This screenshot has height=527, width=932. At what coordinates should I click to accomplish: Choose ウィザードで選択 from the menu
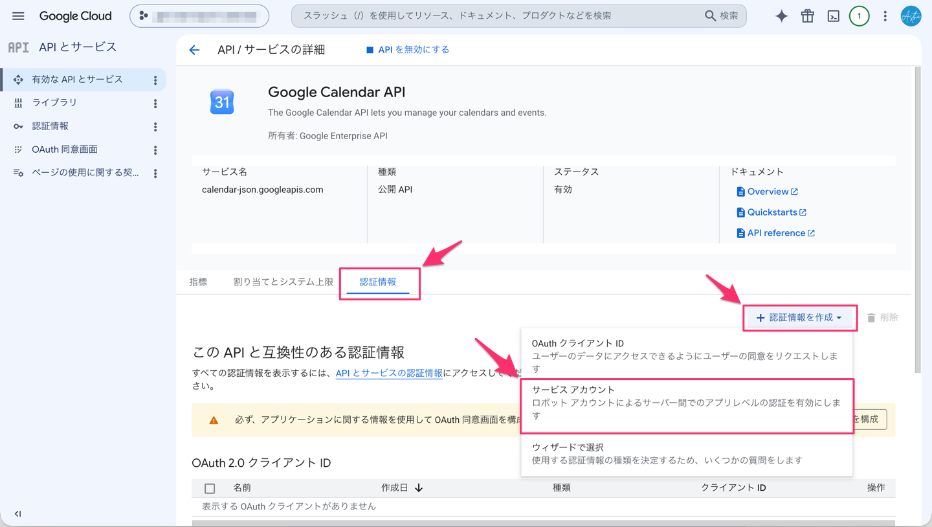[687, 454]
